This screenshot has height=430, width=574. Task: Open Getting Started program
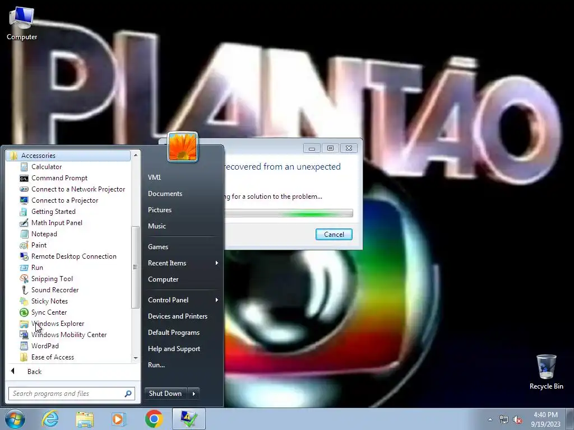point(53,212)
